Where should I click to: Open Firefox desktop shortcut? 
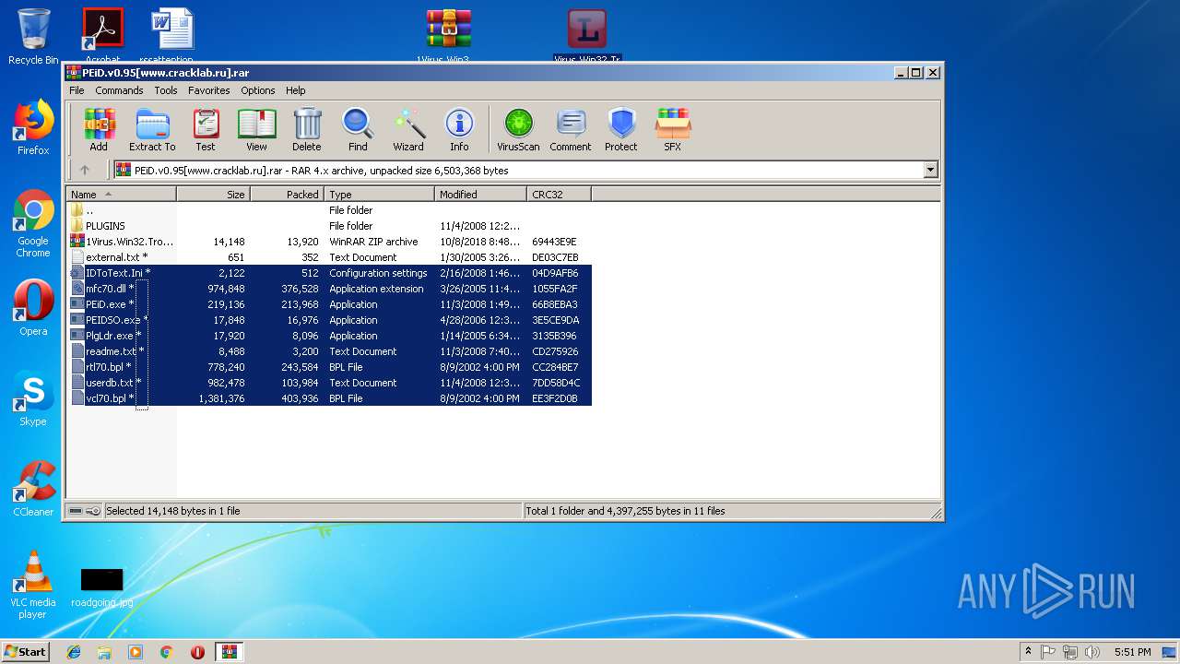(33, 127)
